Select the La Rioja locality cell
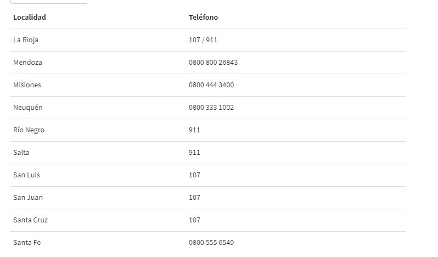Screen dimensions: 438x257 26,40
